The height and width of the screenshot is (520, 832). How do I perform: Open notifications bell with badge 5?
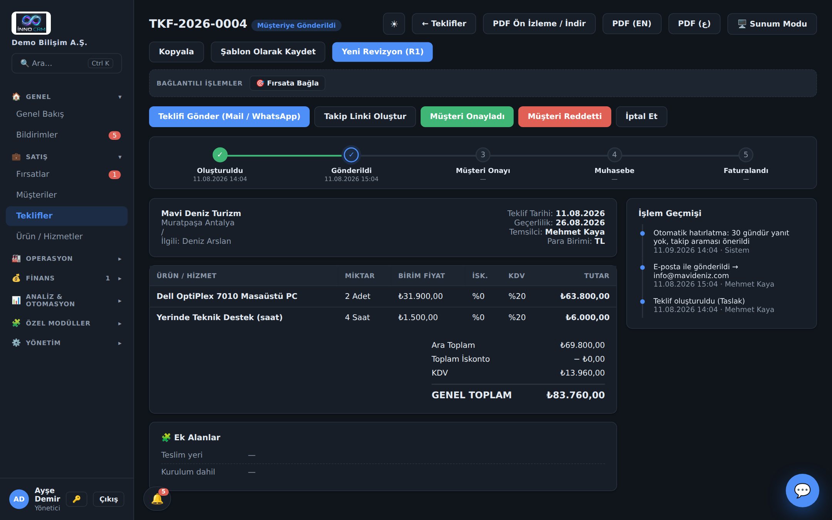157,499
